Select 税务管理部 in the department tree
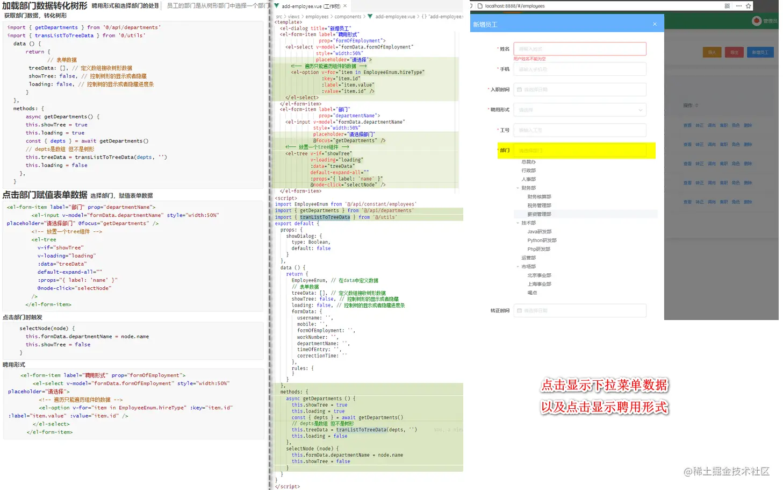 tap(539, 205)
